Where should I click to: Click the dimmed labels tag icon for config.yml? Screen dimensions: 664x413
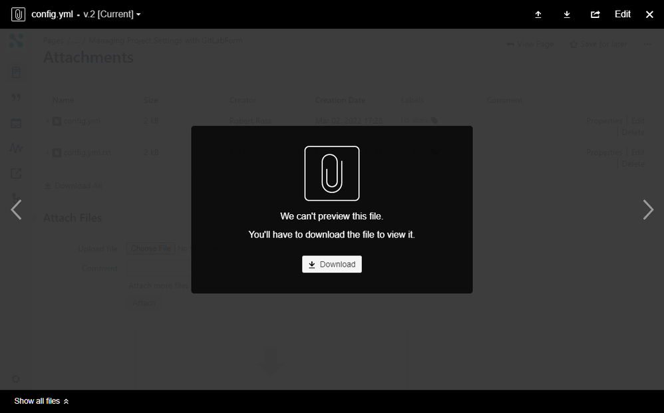coord(434,120)
